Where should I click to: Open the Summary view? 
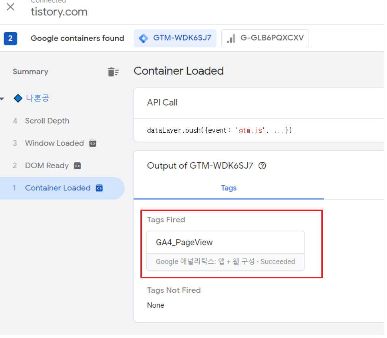click(x=30, y=72)
